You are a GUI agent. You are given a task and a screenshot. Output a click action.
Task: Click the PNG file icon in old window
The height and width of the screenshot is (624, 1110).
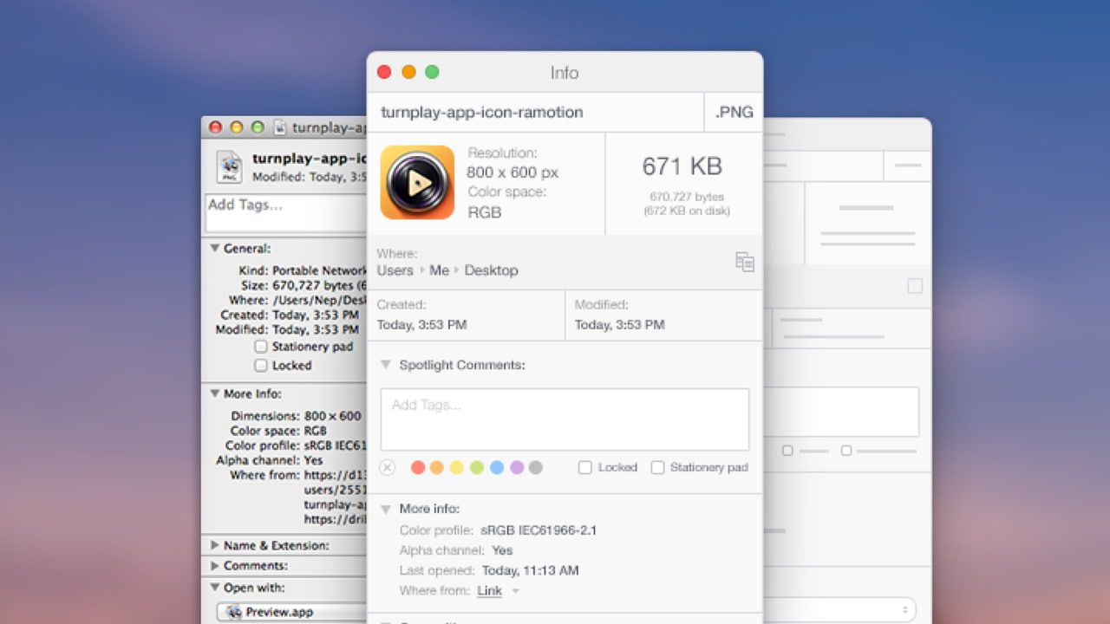point(230,167)
